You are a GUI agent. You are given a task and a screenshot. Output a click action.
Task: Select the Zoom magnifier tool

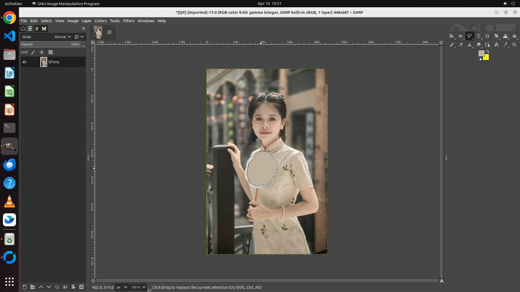[514, 45]
